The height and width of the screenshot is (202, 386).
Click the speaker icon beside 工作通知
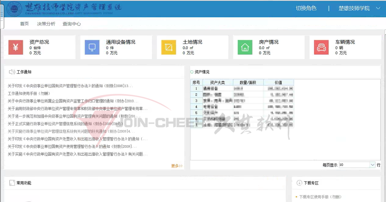pos(12,72)
